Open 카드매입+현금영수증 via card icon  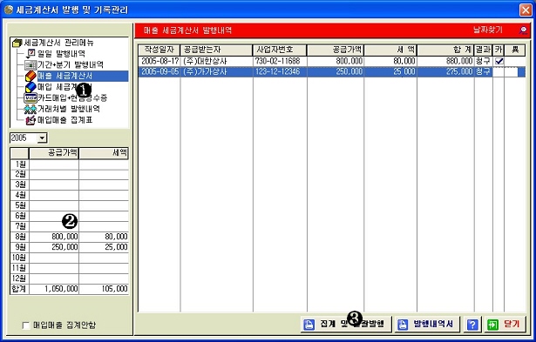(31, 98)
